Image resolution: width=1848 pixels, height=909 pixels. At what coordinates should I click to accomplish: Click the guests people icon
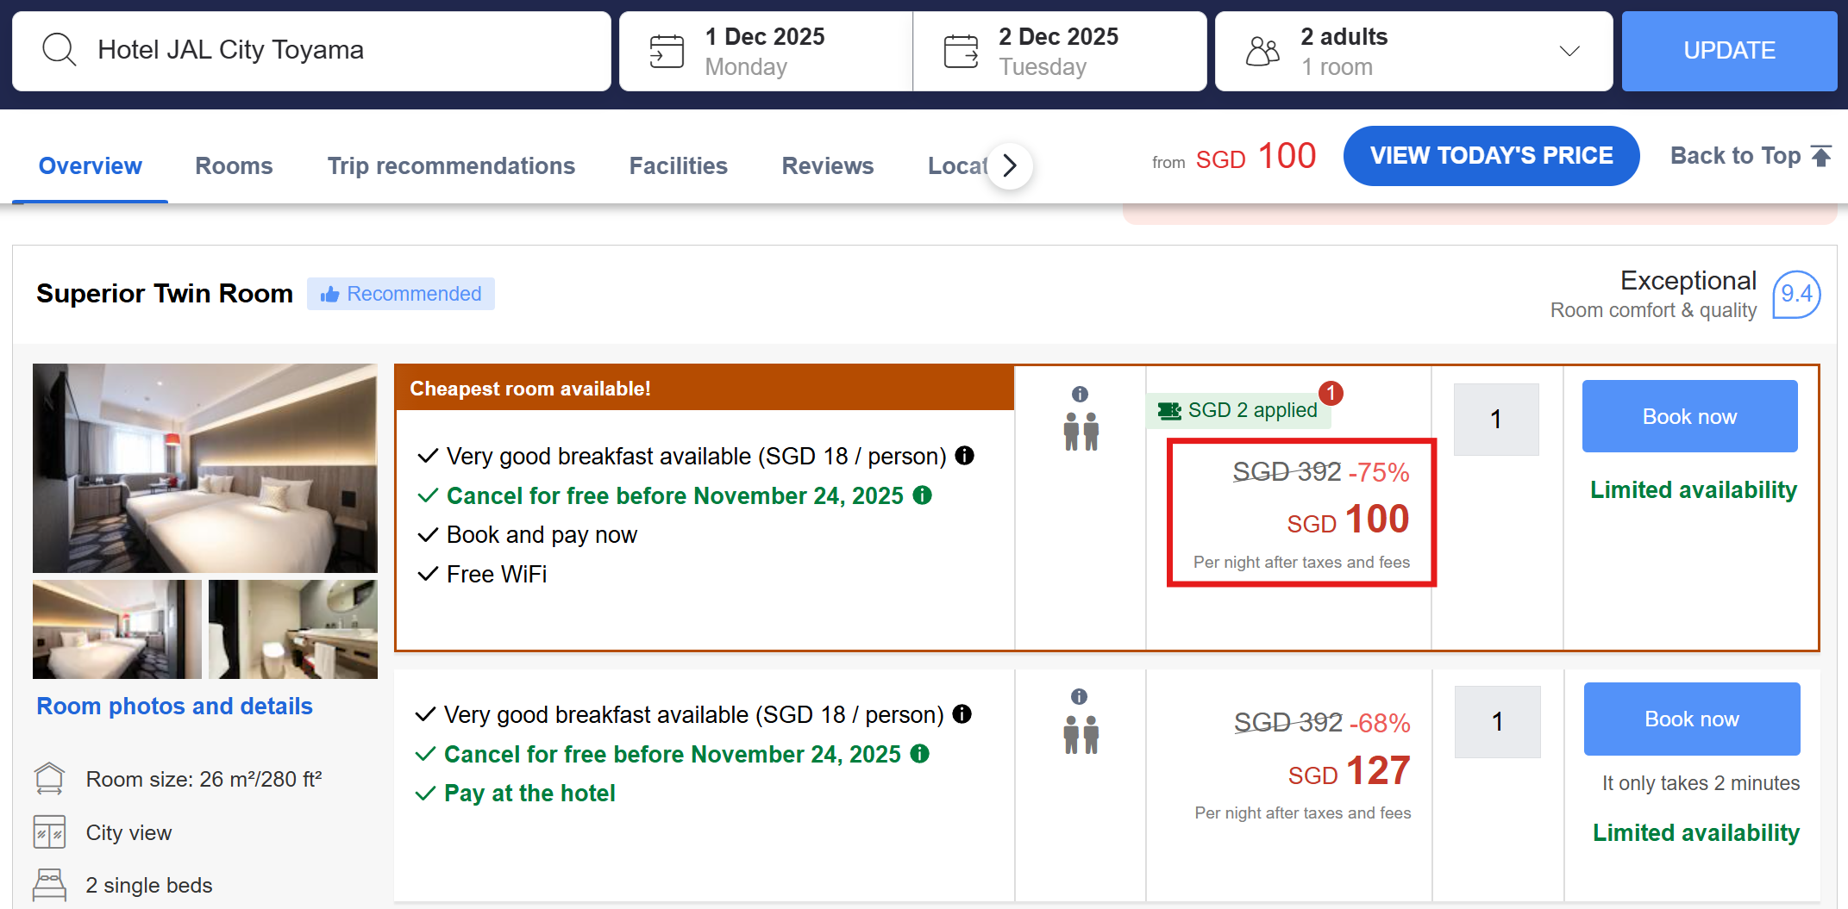pos(1262,51)
